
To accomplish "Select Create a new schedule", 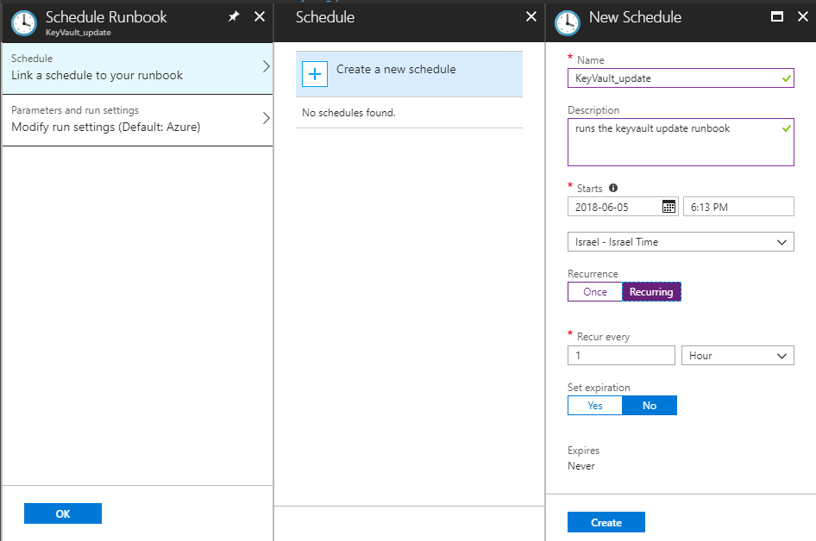I will pos(409,74).
